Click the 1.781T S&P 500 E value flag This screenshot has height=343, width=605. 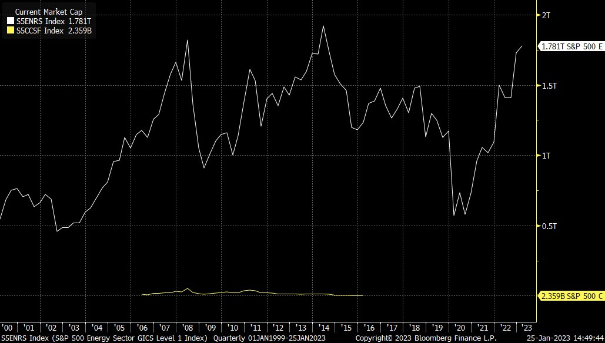(x=571, y=46)
